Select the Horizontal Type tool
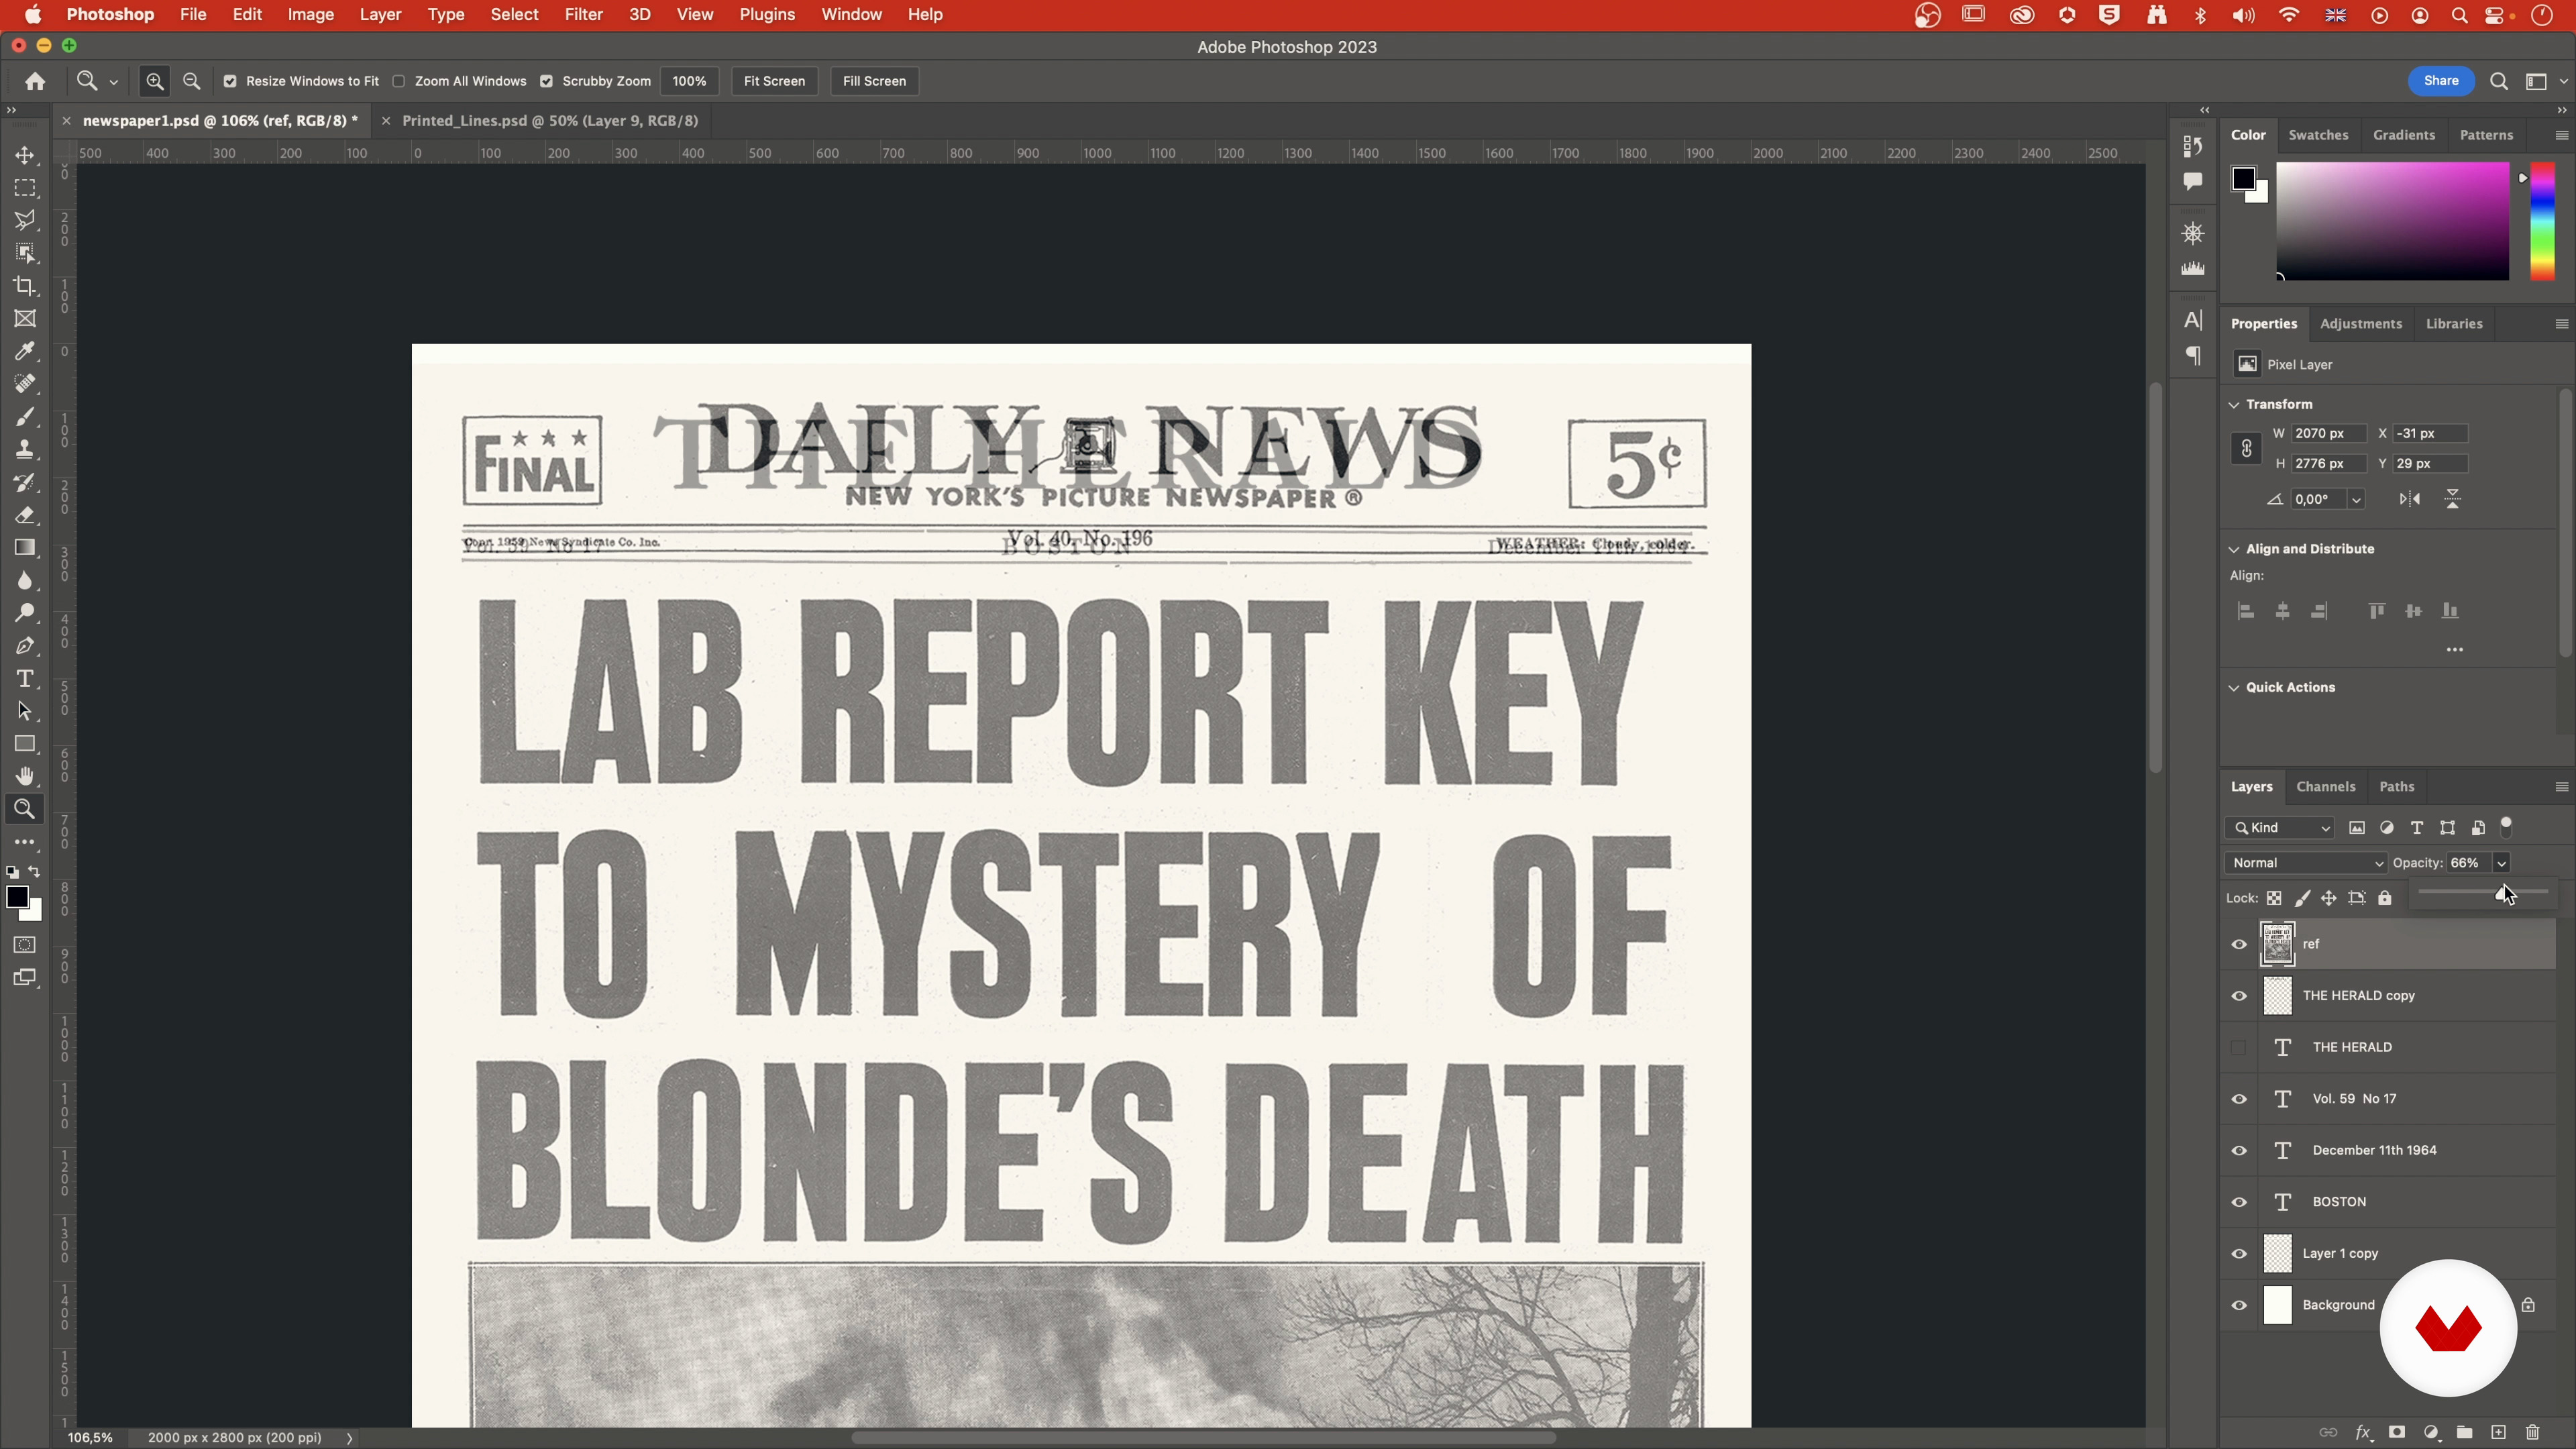The width and height of the screenshot is (2576, 1449). click(25, 679)
